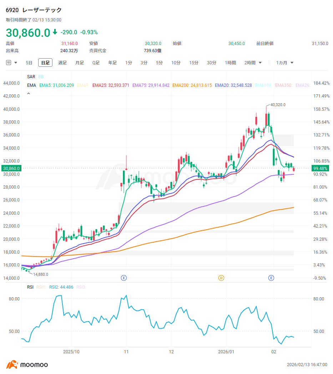333x374 pixels.
Task: Click the 14,880.0 low price label
Action: click(x=41, y=275)
